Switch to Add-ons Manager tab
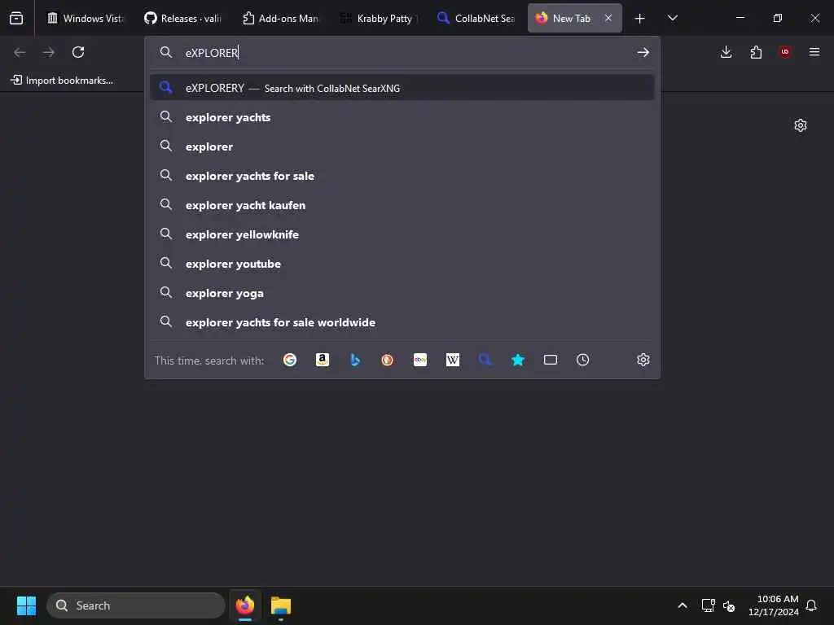The image size is (834, 625). pos(280,18)
